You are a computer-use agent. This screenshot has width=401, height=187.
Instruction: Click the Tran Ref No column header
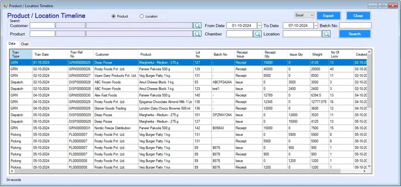click(81, 54)
